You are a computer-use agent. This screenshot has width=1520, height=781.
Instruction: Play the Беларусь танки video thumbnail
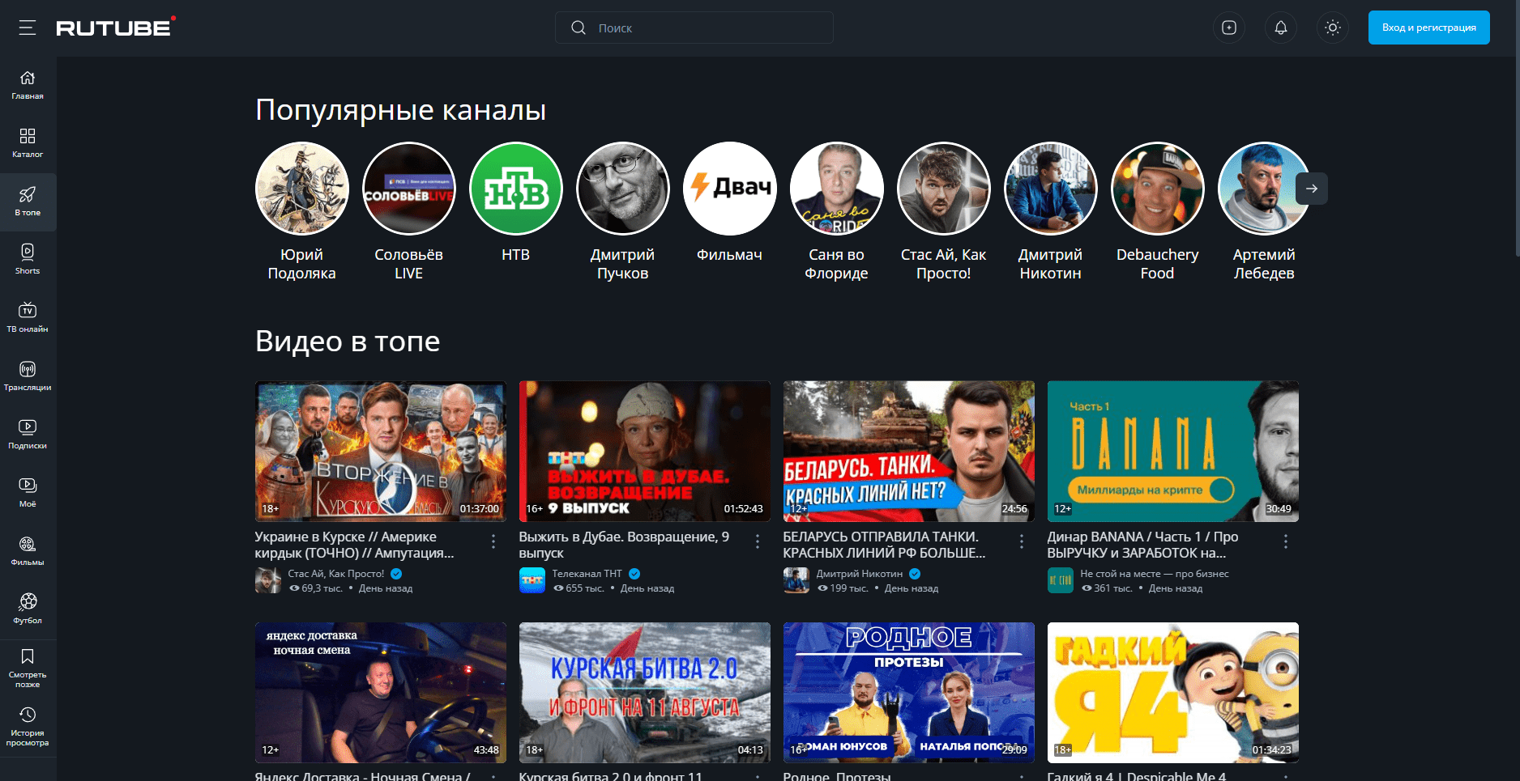tap(909, 452)
